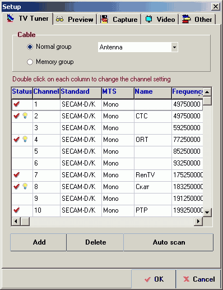
Task: Click the Capture tab icon
Action: coord(104,19)
